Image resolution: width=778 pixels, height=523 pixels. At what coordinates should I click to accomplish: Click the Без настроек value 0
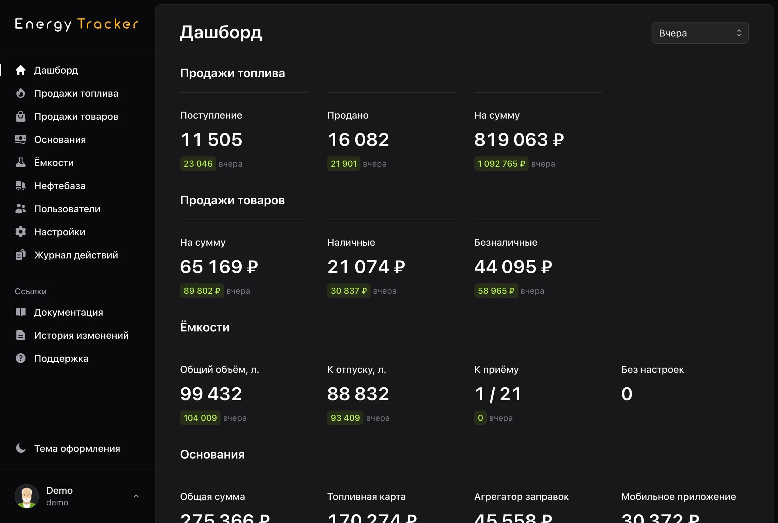click(x=627, y=393)
